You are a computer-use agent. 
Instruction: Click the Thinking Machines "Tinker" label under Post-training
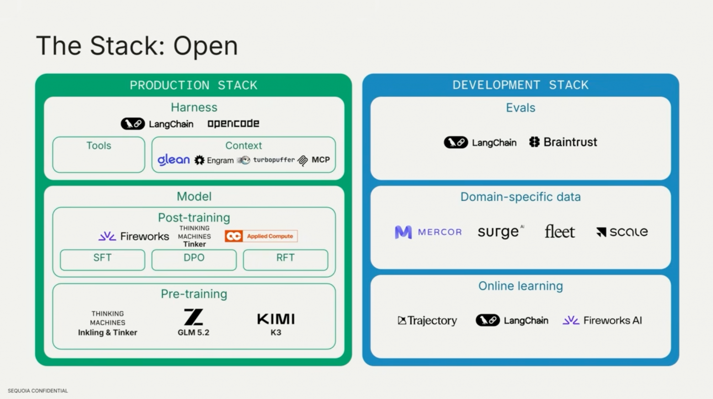click(x=195, y=244)
